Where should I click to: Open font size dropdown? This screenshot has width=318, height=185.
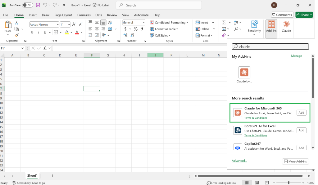coord(69,24)
